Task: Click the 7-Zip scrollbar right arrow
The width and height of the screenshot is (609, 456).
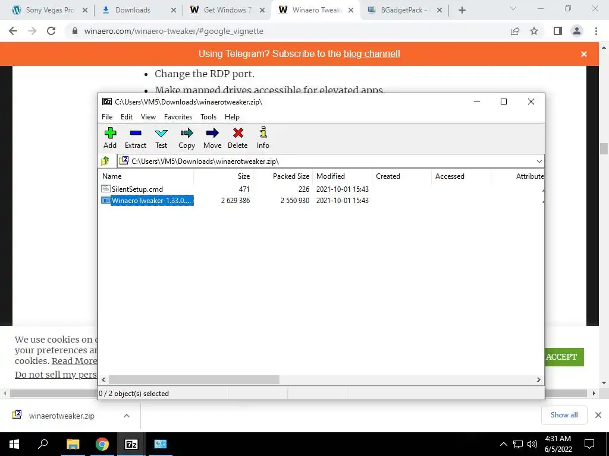Action: [539, 379]
